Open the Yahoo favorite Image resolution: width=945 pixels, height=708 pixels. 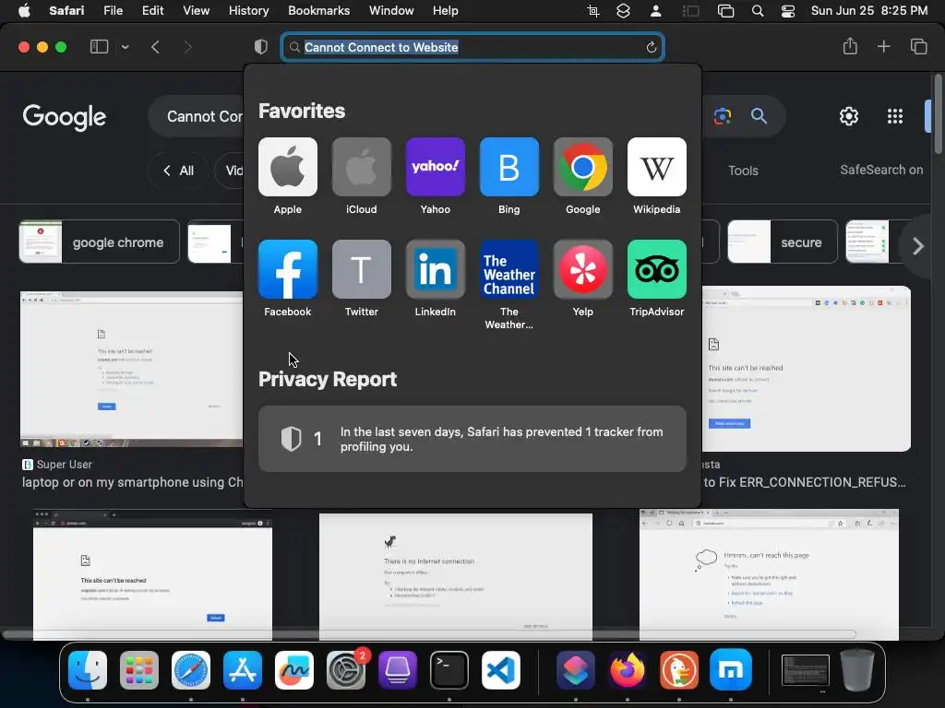436,167
